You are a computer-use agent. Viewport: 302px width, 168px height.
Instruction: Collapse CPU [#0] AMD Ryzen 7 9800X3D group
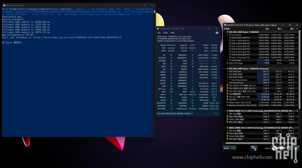click(225, 32)
